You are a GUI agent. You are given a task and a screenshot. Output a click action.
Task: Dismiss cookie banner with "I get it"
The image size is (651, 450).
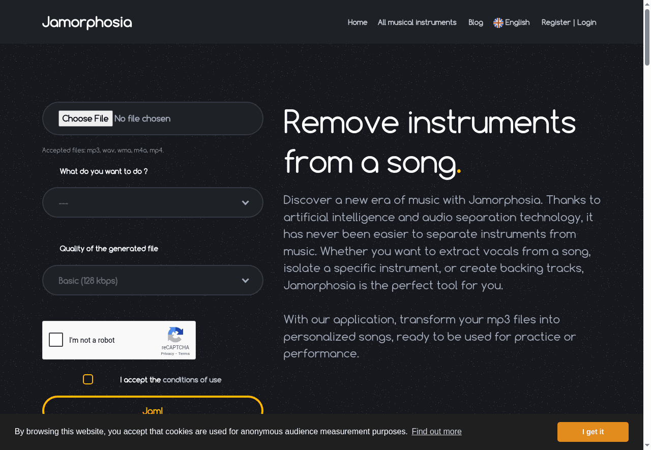593,432
